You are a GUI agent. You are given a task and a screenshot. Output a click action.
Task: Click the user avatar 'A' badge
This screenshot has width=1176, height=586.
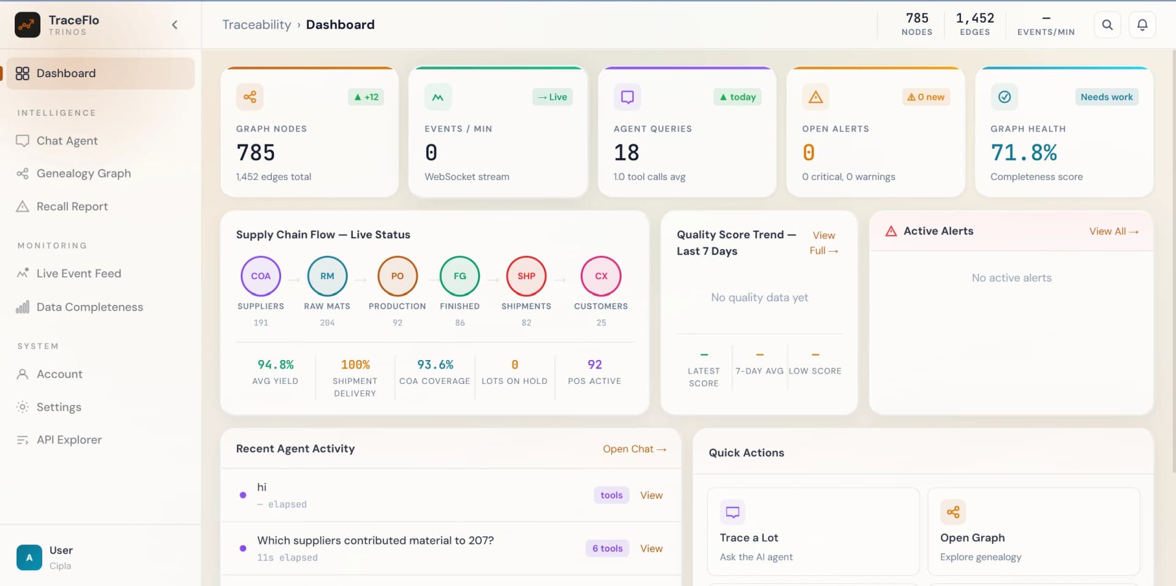29,557
